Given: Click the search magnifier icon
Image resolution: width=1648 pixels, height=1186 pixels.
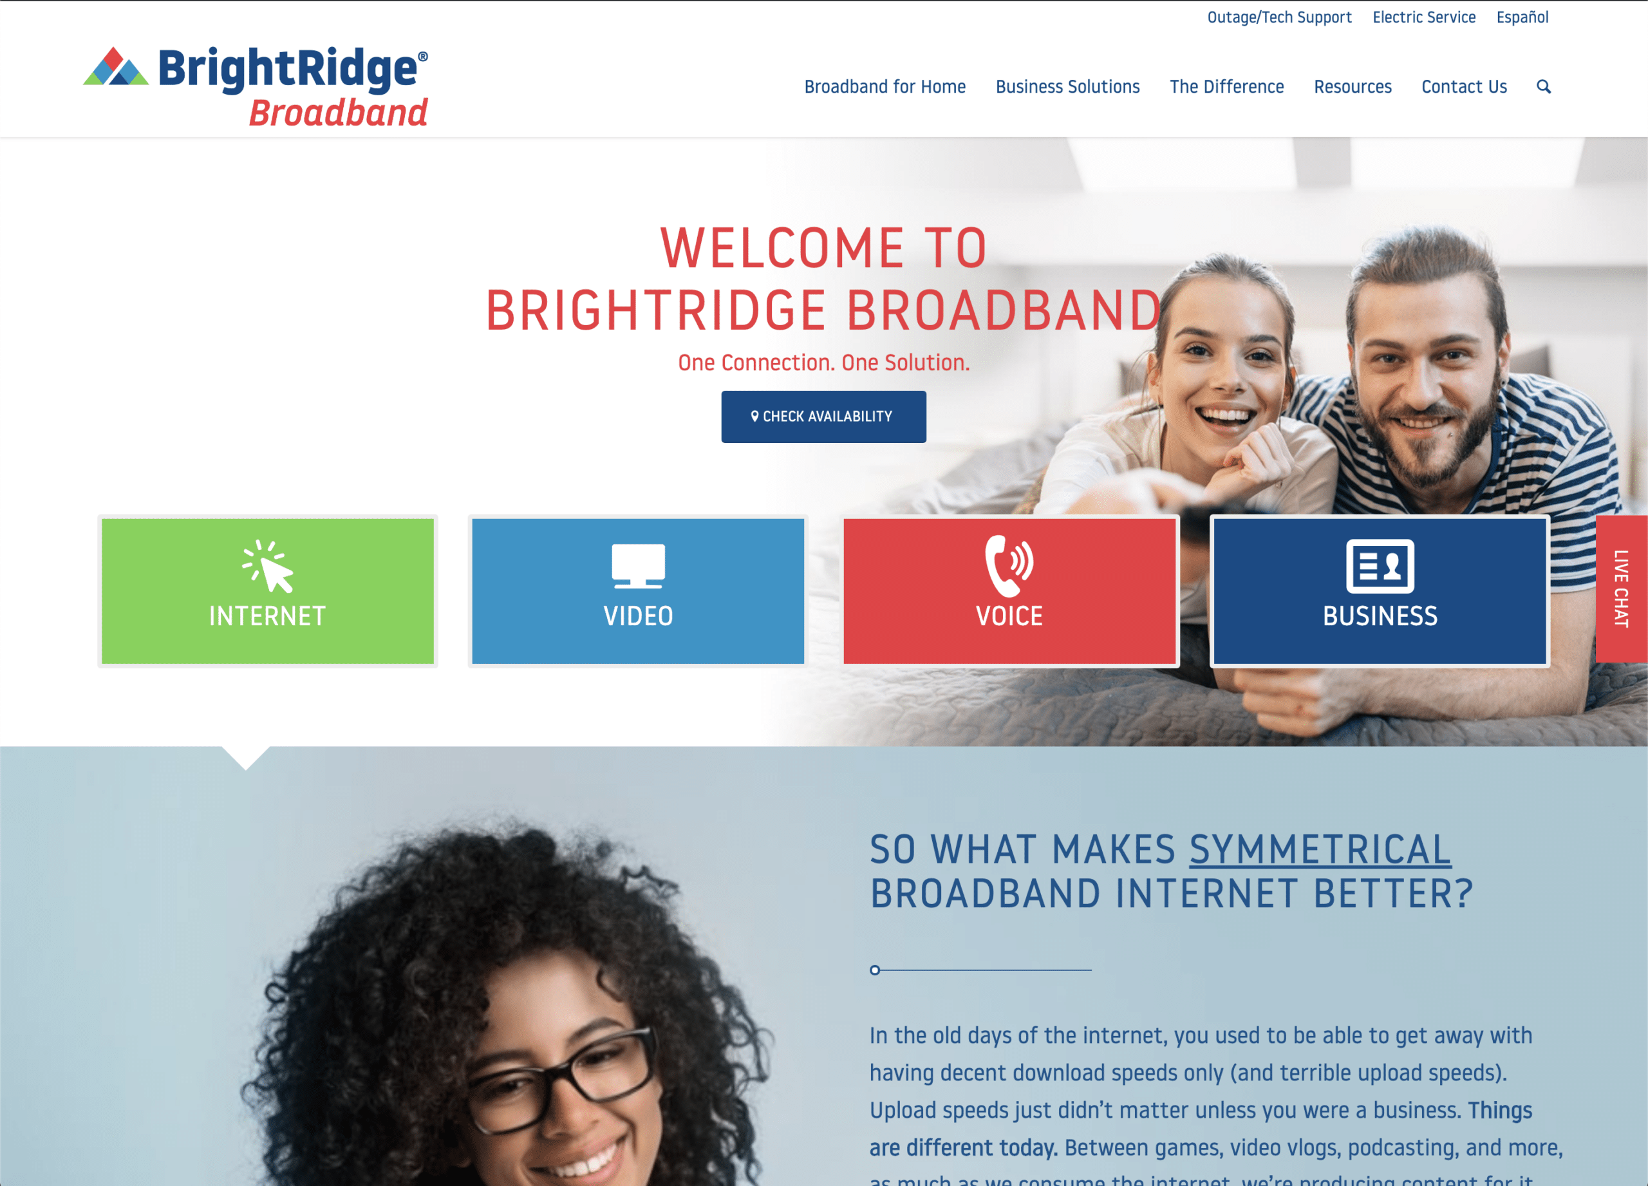Looking at the screenshot, I should [1539, 87].
